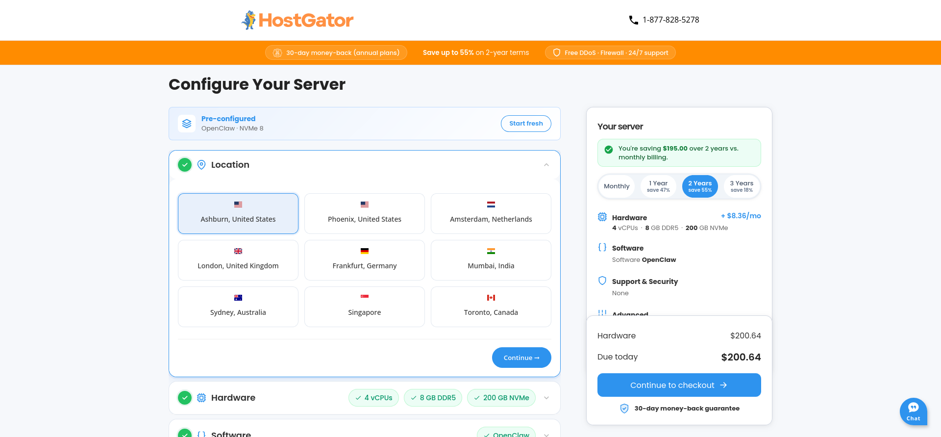
Task: Click the savings checkmark icon in summary
Action: coord(609,150)
